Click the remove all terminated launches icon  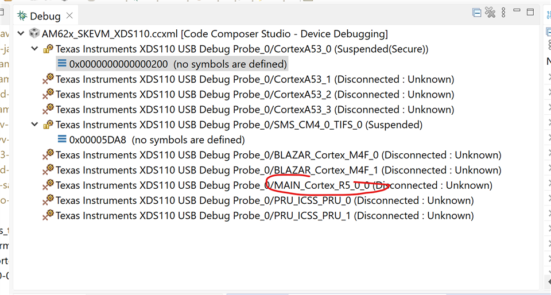point(490,12)
